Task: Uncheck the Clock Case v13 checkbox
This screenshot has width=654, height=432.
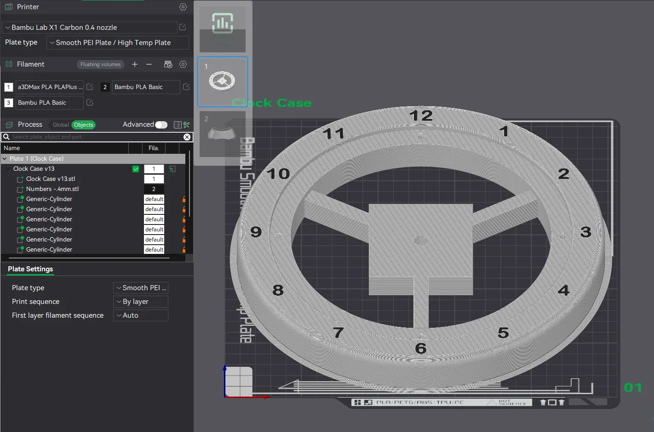Action: pyautogui.click(x=136, y=168)
